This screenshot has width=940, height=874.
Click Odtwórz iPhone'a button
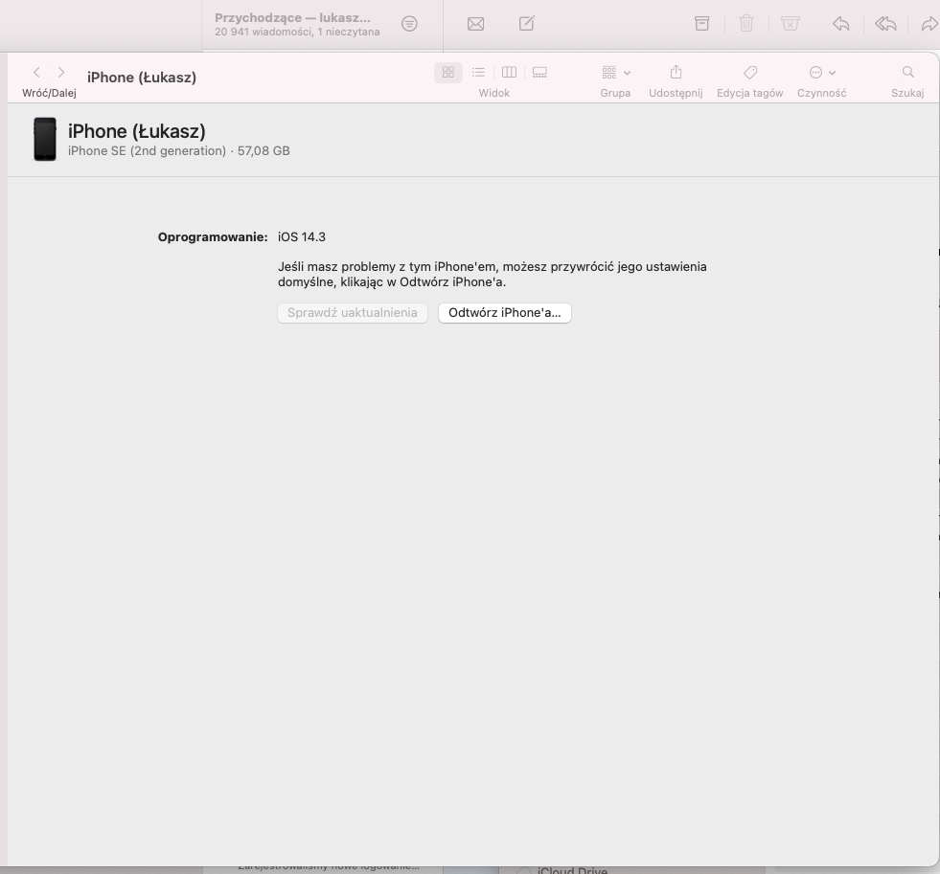[505, 313]
